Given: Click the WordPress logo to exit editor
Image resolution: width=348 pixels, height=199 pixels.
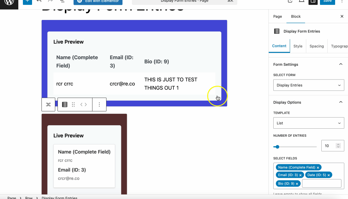Looking at the screenshot, I should pyautogui.click(x=9, y=2).
